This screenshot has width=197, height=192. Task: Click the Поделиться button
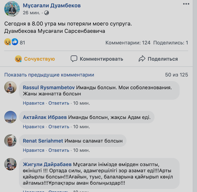158,59
